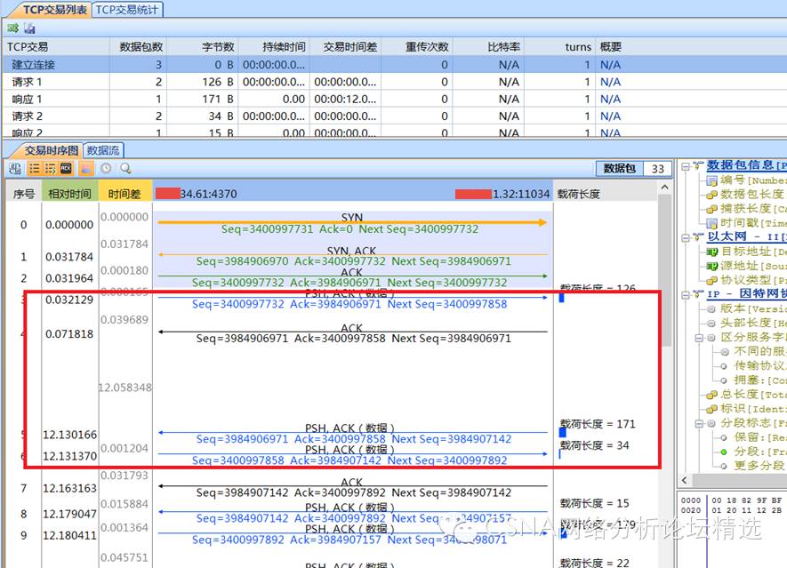Toggle the orange payload chart icon
This screenshot has height=568, width=787.
tap(86, 168)
